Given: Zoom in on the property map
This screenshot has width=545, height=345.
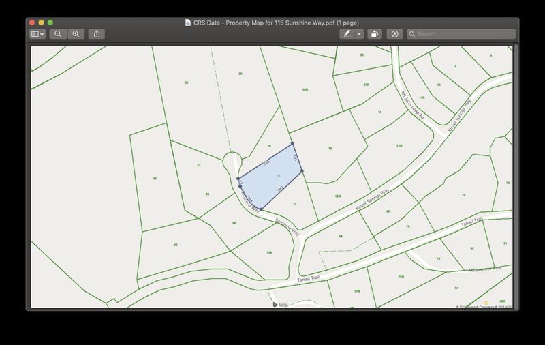Looking at the screenshot, I should (76, 33).
